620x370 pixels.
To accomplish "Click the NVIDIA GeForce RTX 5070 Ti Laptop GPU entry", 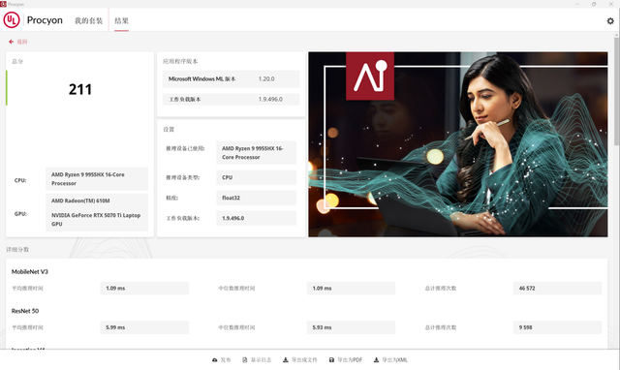I will click(x=96, y=220).
